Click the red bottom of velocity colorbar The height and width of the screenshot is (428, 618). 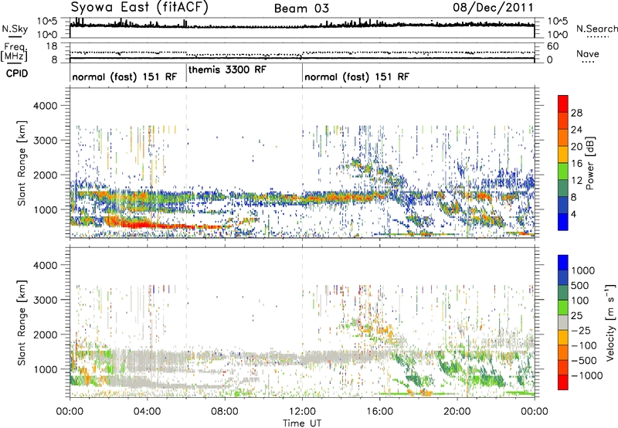click(563, 382)
